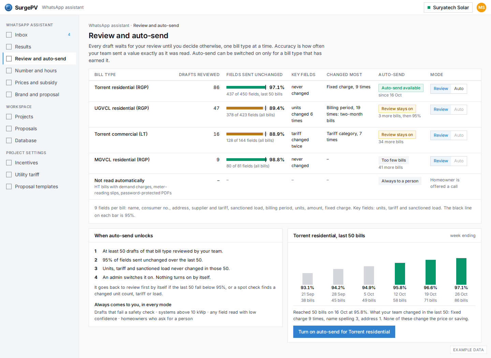Click the "Always to a person" badge
The width and height of the screenshot is (491, 358).
click(400, 181)
